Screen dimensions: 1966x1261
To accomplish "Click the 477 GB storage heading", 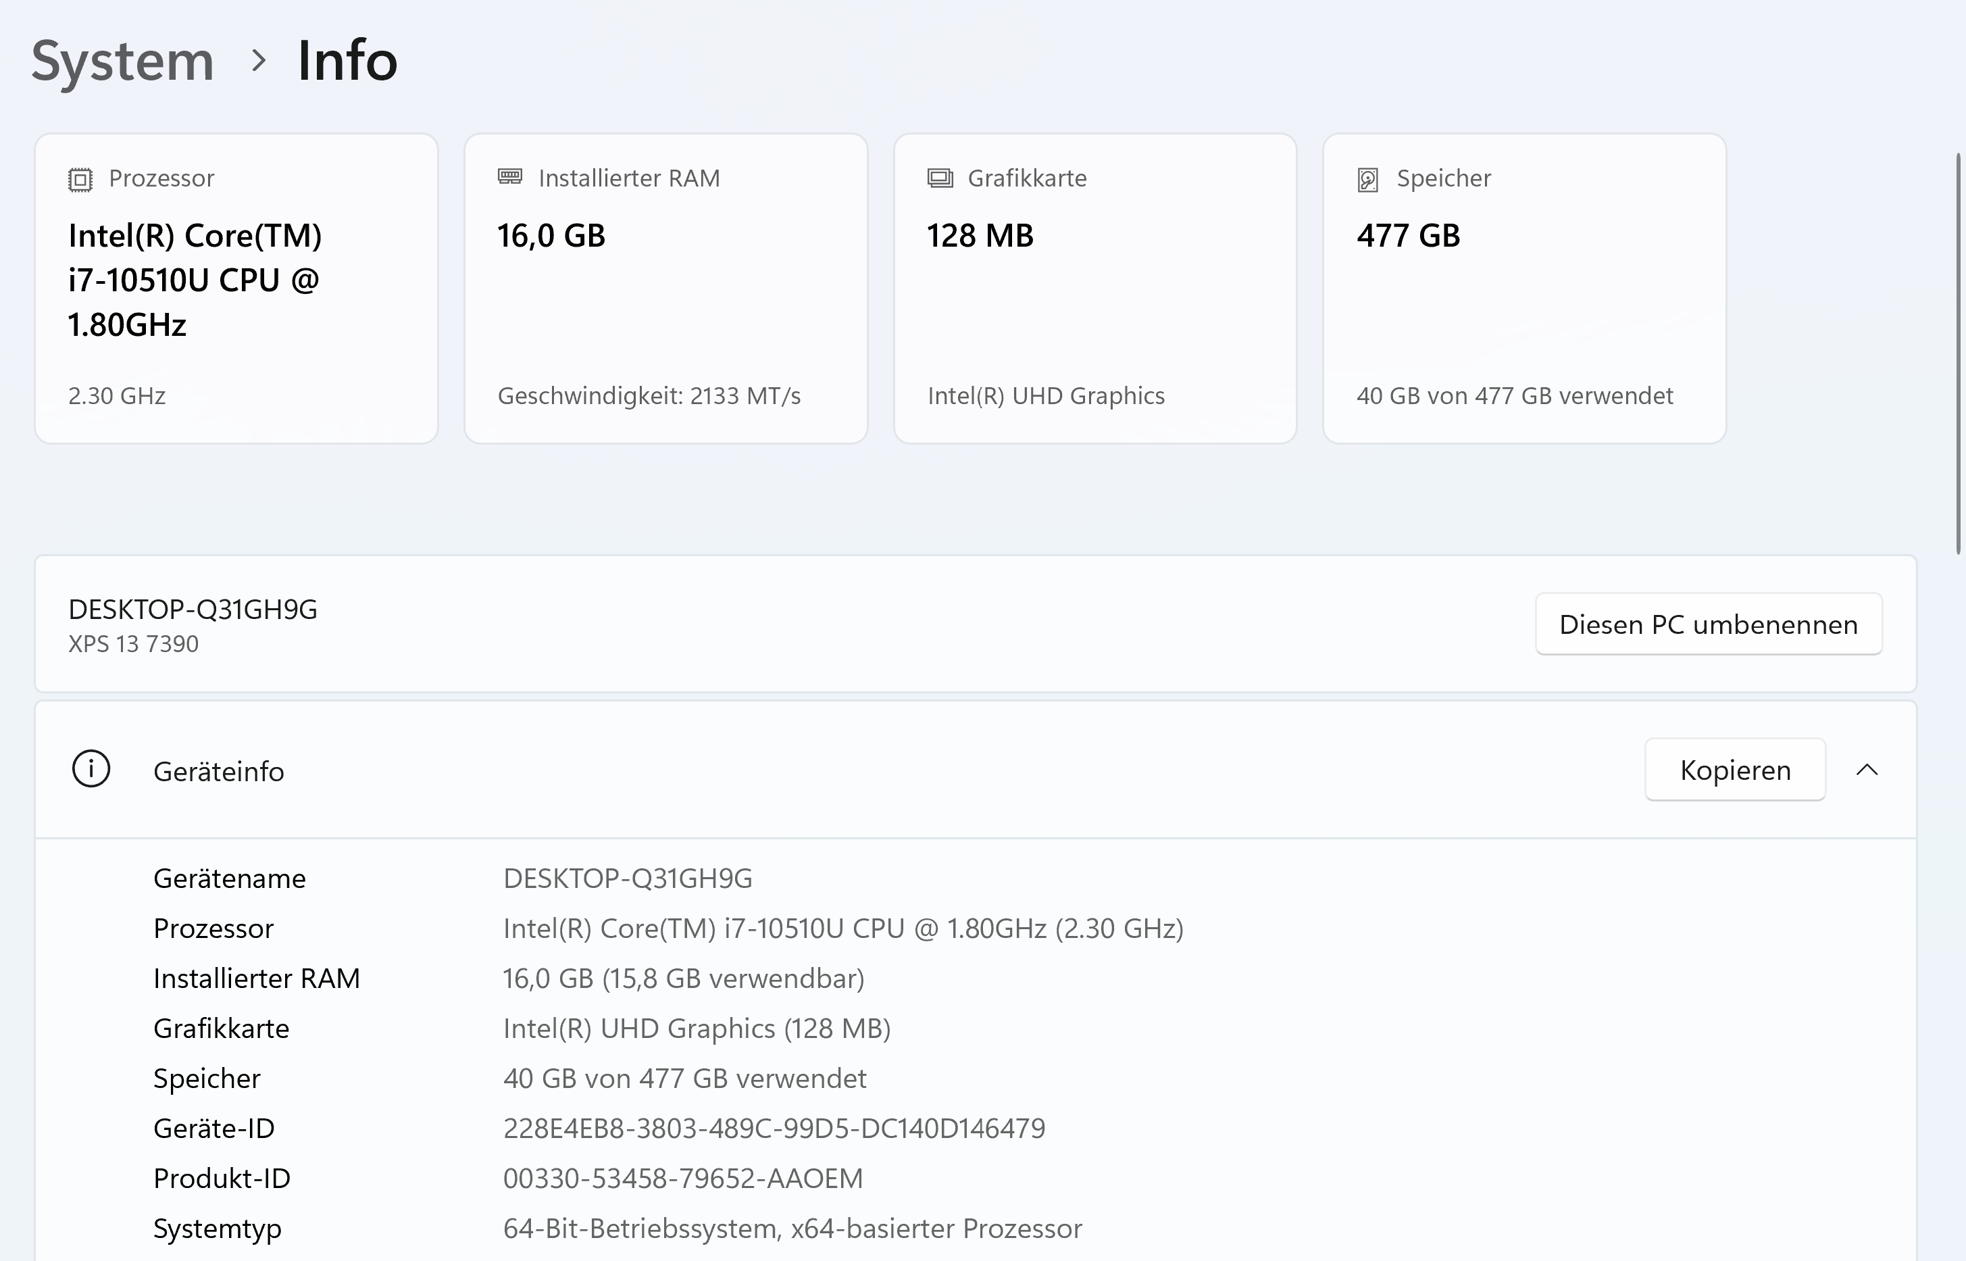I will 1408,236.
